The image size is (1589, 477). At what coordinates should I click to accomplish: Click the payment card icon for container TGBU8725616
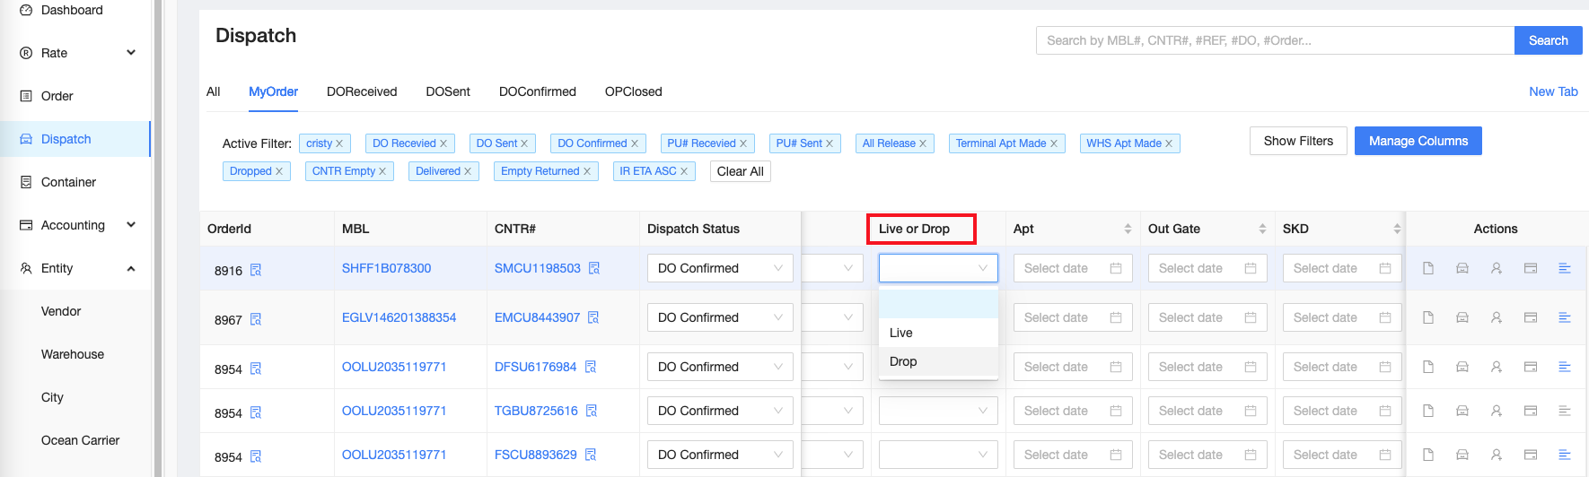click(x=1531, y=411)
